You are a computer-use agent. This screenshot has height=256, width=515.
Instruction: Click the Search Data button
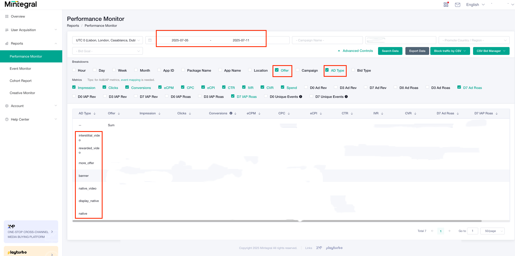(390, 51)
